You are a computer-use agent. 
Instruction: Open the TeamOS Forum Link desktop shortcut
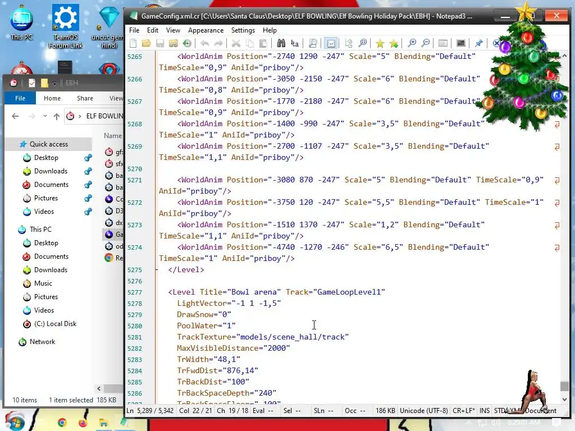[x=66, y=26]
